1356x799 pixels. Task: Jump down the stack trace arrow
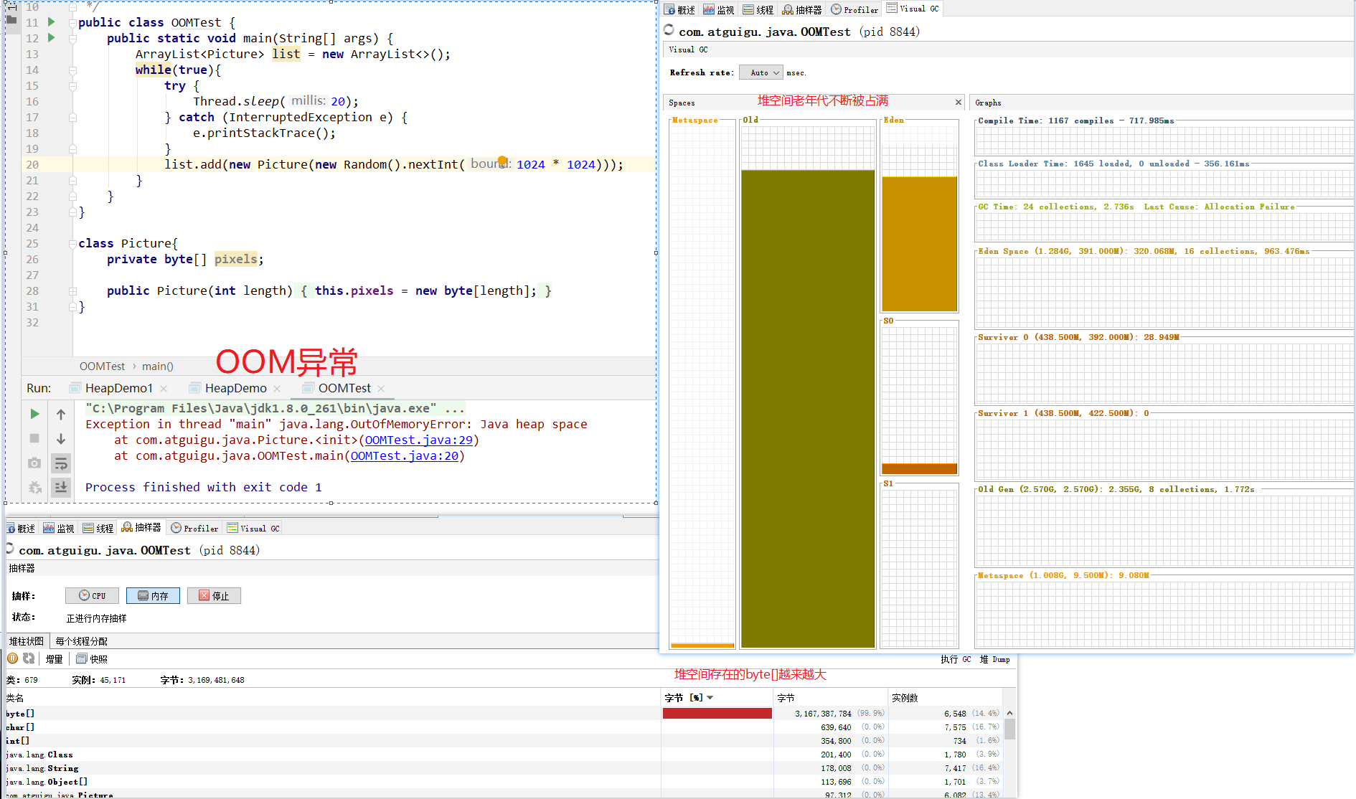61,438
